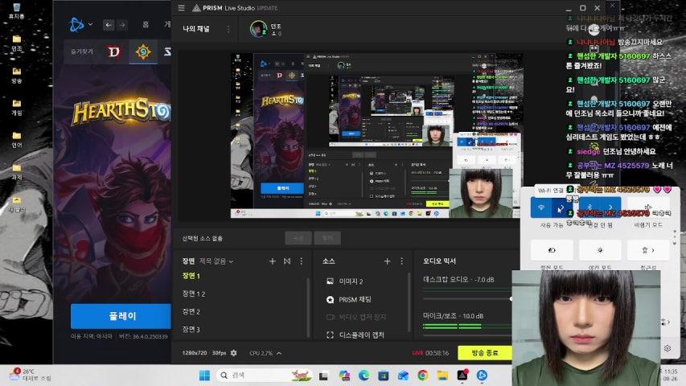Open scene transition icon in Scenes panel
This screenshot has height=386, width=686.
click(x=287, y=261)
